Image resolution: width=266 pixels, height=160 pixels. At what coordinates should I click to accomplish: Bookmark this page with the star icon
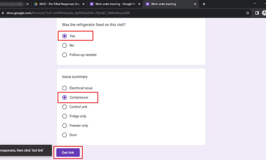coord(247,13)
